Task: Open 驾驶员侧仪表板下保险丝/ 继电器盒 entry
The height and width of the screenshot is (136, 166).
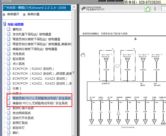Action: (x=36, y=39)
